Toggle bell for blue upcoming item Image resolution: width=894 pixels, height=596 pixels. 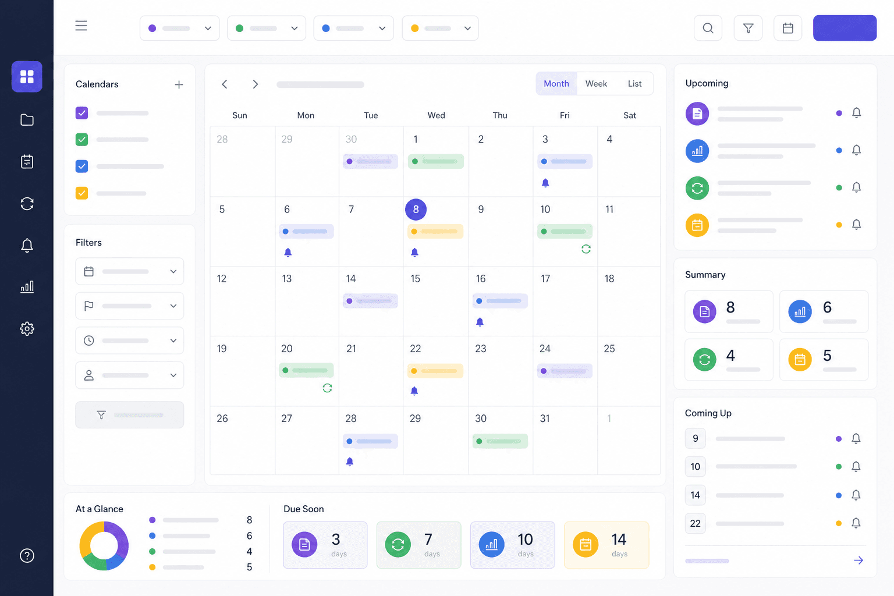tap(856, 150)
